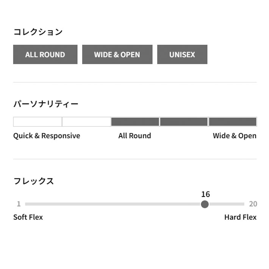Select the WIDE & OPEN collection tag
This screenshot has width=269, height=269.
(117, 55)
